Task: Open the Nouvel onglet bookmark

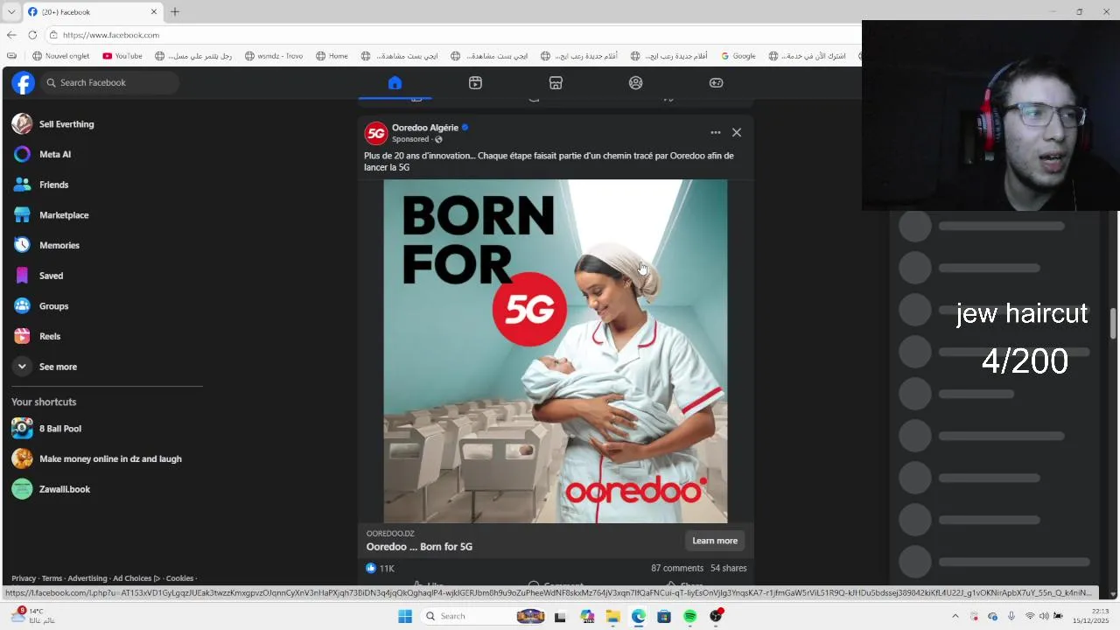Action: click(61, 56)
